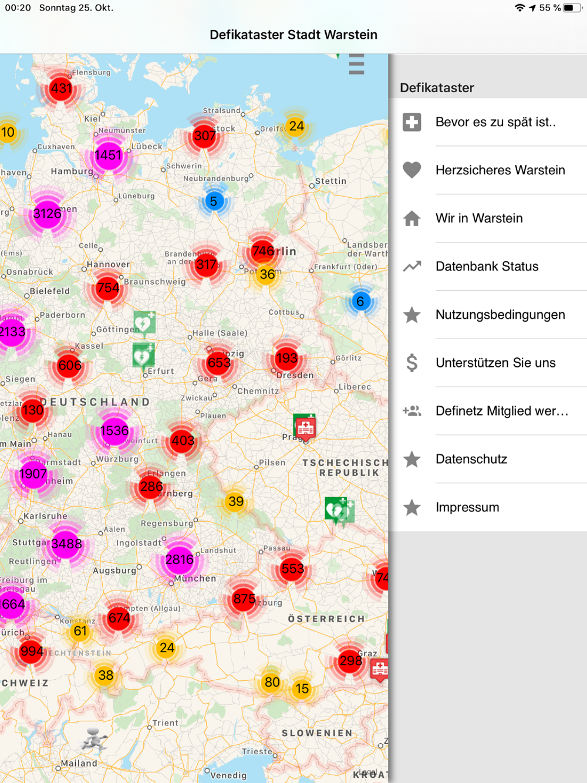Image resolution: width=587 pixels, height=783 pixels.
Task: Tap the trend chart icon beside Datenbank Status
Action: coord(412,266)
